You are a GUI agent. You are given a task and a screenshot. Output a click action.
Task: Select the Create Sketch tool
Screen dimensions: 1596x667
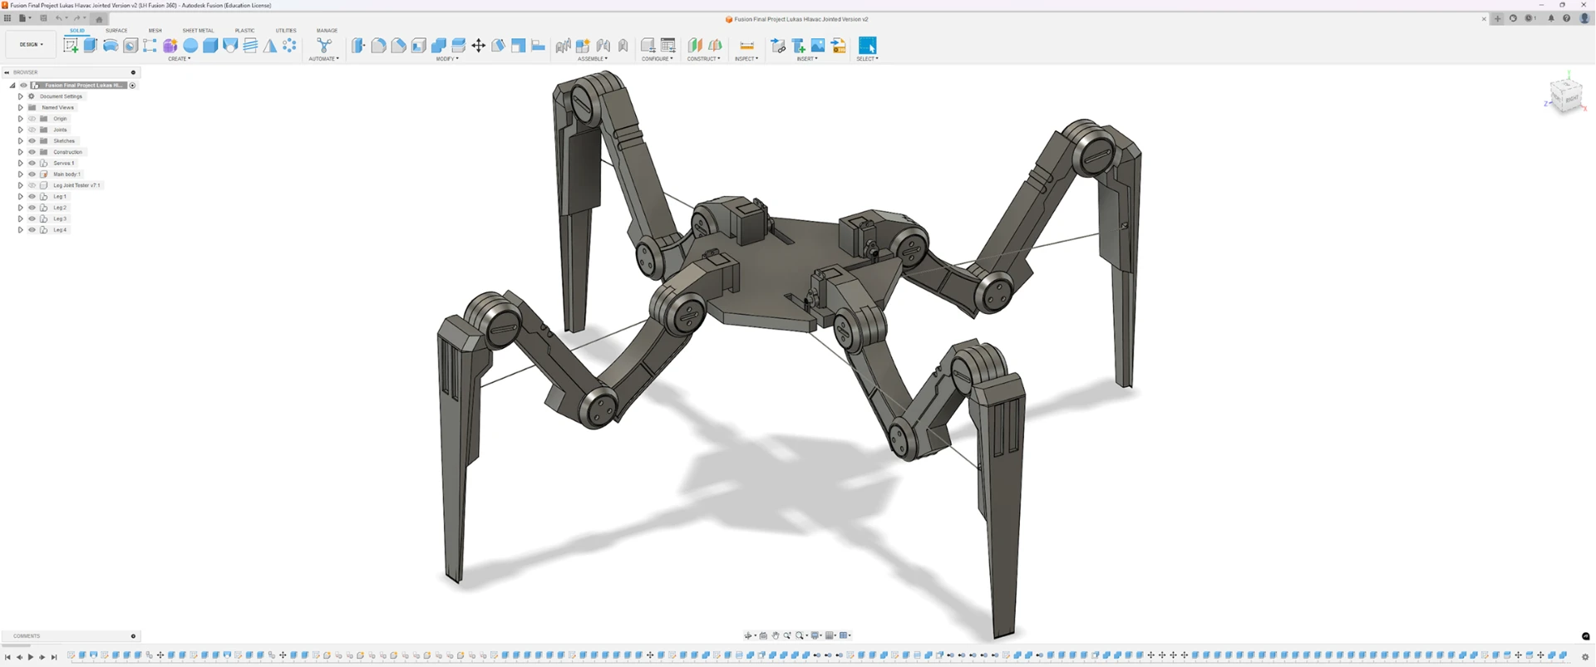click(71, 46)
